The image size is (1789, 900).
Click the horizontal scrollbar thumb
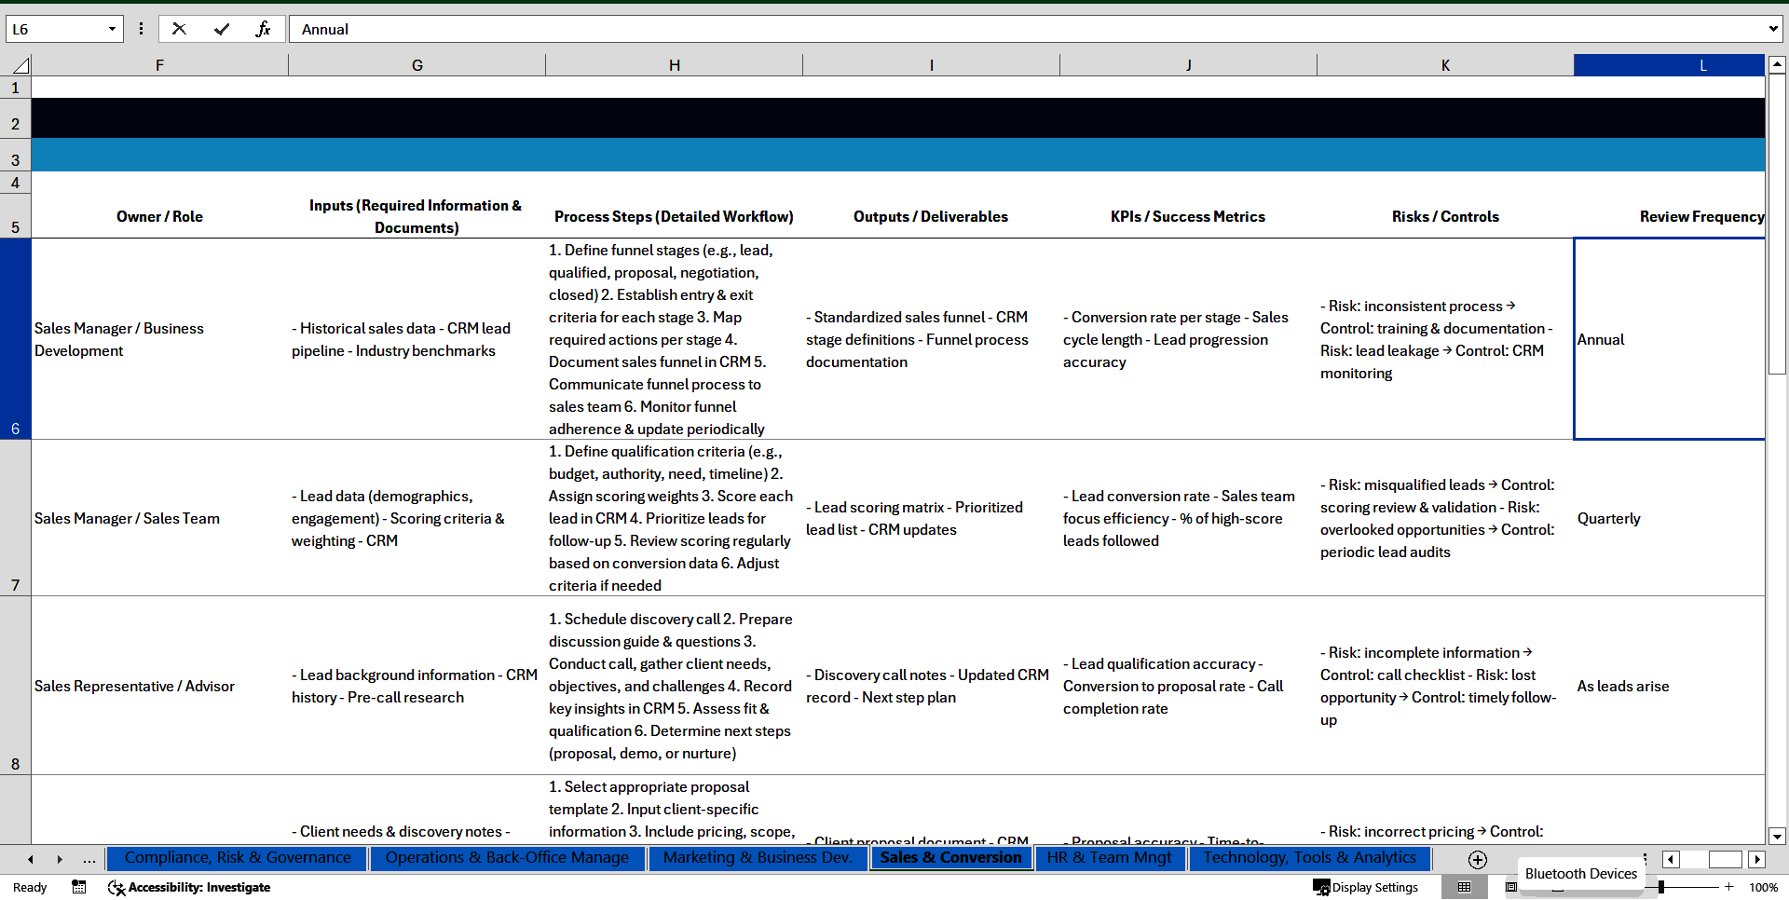point(1724,859)
